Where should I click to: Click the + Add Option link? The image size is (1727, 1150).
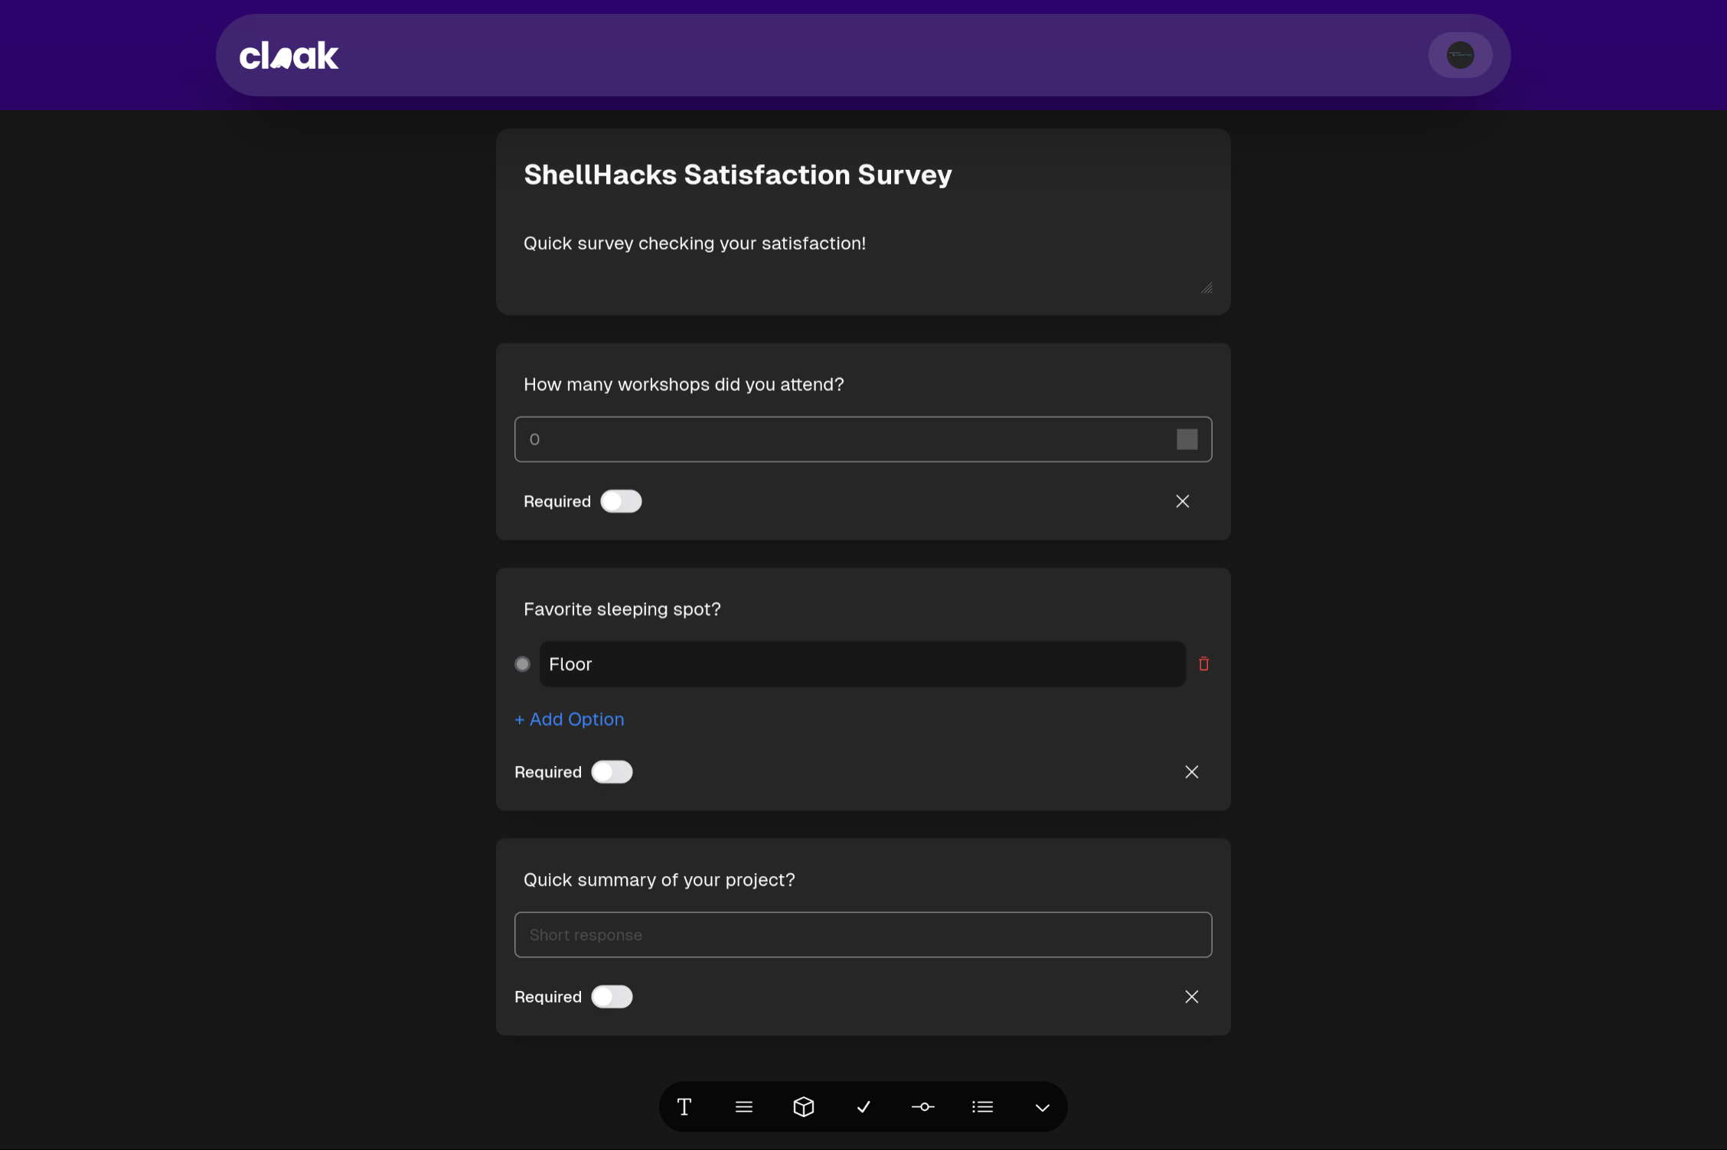click(x=570, y=719)
